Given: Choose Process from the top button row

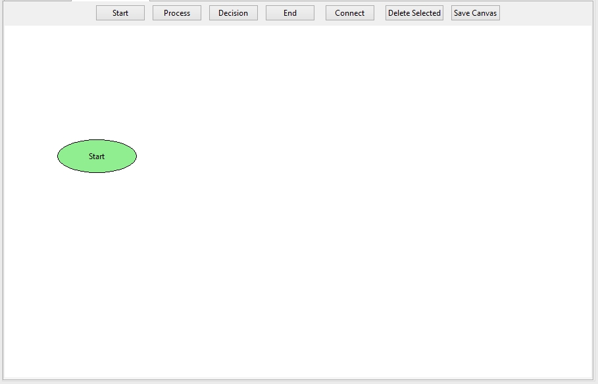Looking at the screenshot, I should coord(177,13).
